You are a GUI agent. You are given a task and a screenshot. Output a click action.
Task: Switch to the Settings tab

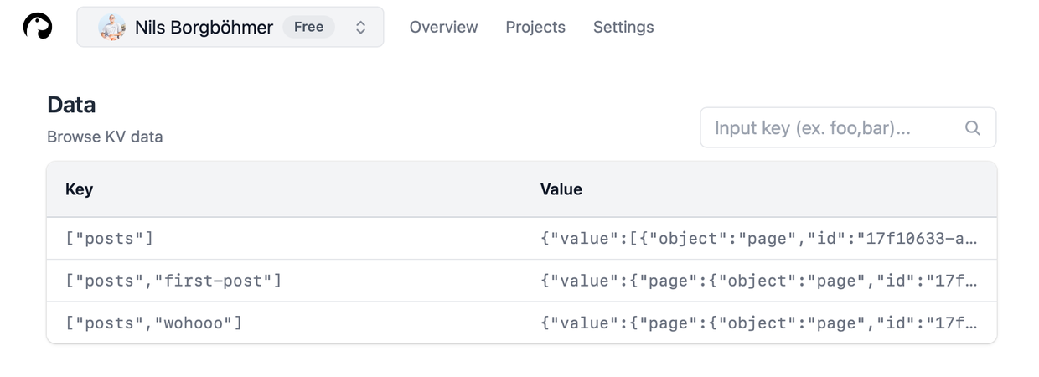[623, 27]
